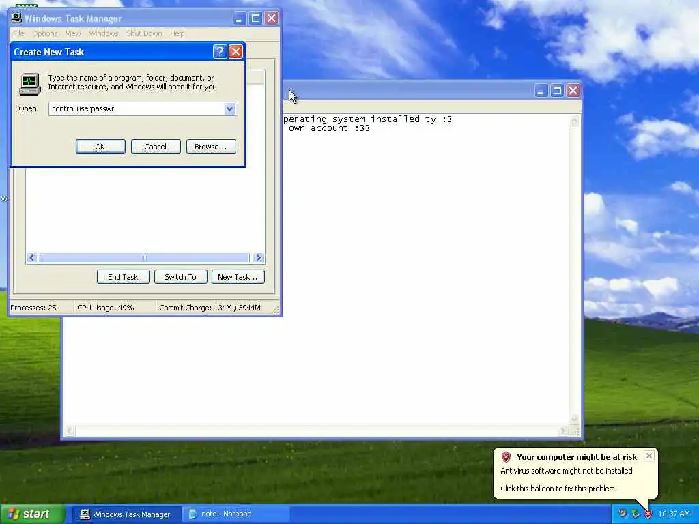The width and height of the screenshot is (699, 524).
Task: Click the Switch To button
Action: pos(180,277)
